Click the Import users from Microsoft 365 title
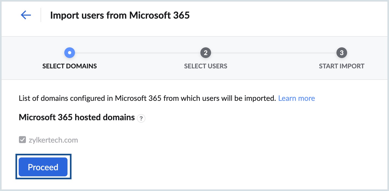 click(x=120, y=15)
